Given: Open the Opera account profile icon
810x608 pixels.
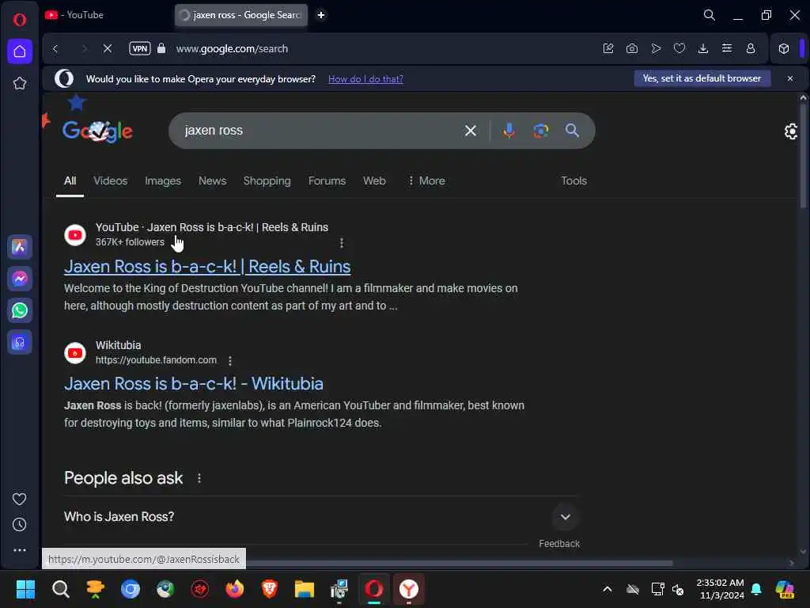Looking at the screenshot, I should coord(751,48).
